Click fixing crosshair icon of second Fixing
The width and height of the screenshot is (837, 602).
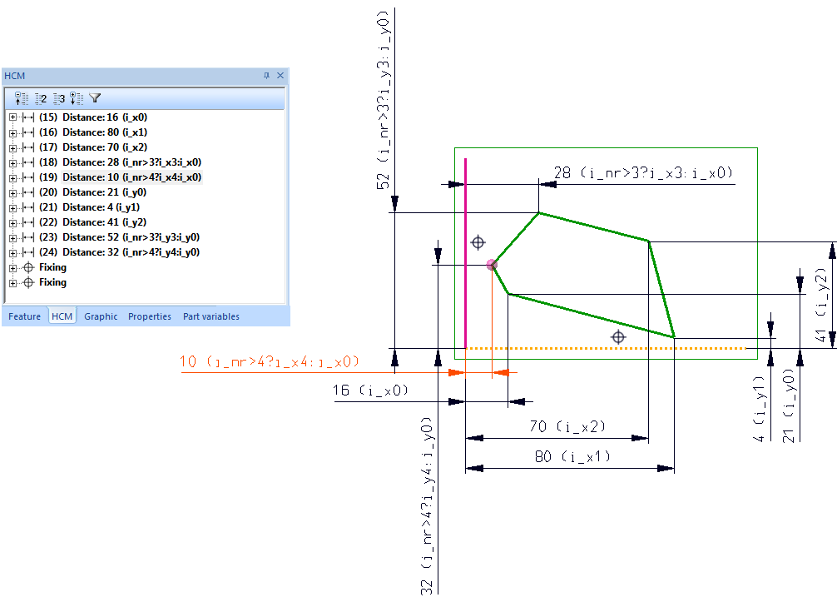29,282
